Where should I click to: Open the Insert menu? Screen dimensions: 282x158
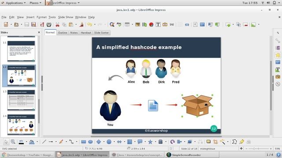click(30, 17)
